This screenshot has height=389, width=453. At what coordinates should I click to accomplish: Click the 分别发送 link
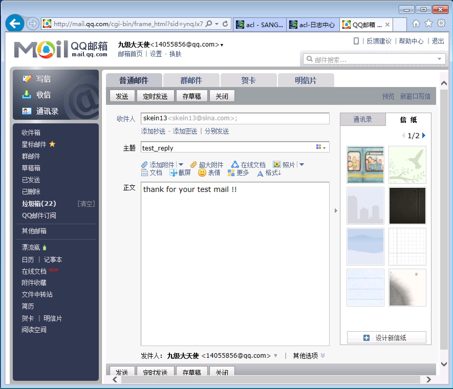click(217, 131)
